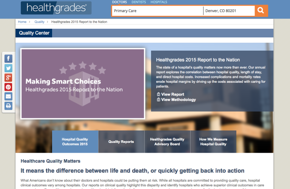Click the Denver, CO 80201 location field

pos(229,11)
